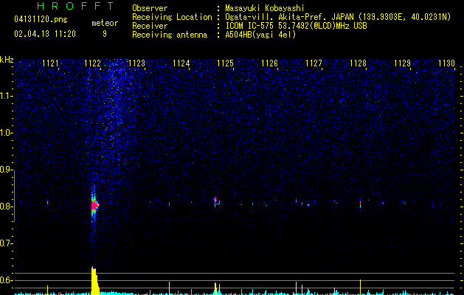Click the 1126 time axis label
464x295 pixels.
coord(269,63)
